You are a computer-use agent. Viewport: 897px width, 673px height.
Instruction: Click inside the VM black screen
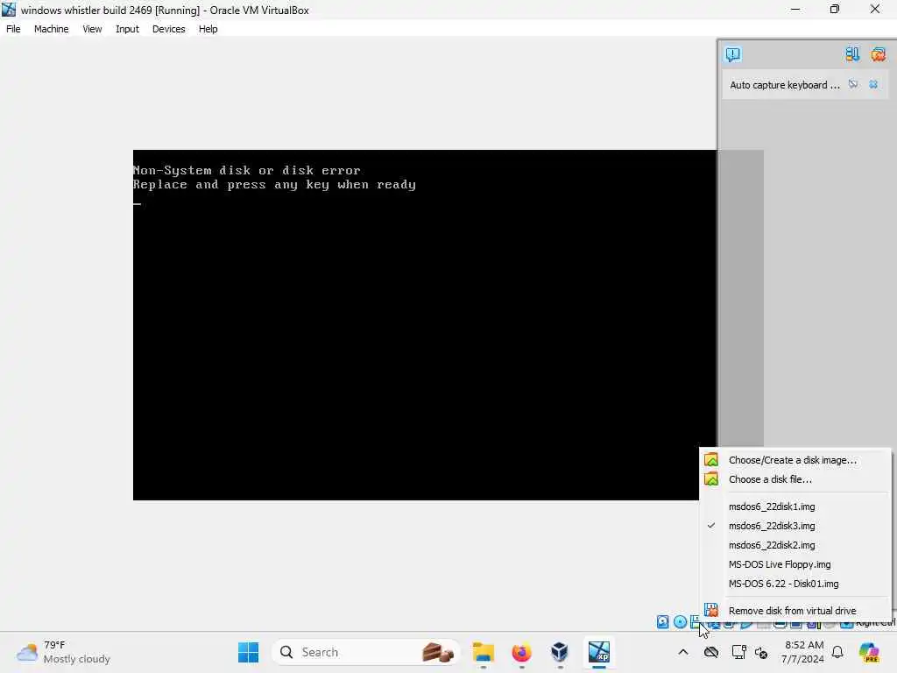(x=425, y=324)
